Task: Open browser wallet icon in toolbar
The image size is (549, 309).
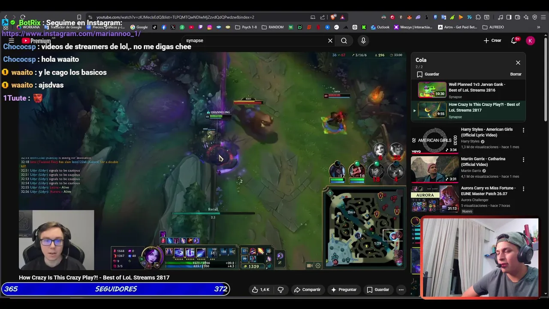Action: [517, 17]
